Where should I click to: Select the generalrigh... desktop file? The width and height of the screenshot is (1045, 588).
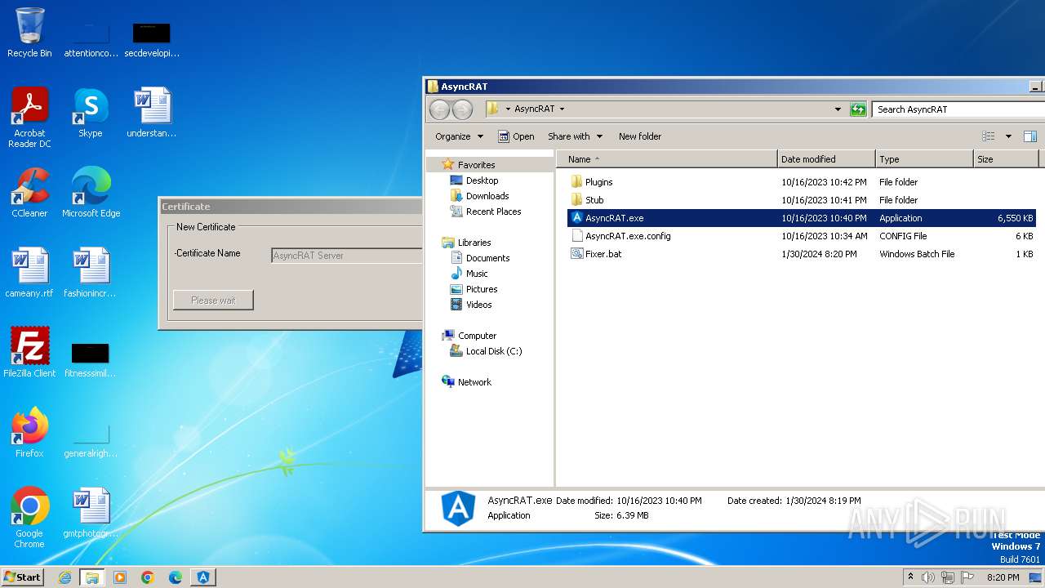(91, 440)
